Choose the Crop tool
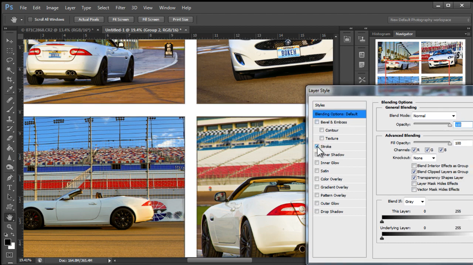The height and width of the screenshot is (265, 473). pos(10,80)
